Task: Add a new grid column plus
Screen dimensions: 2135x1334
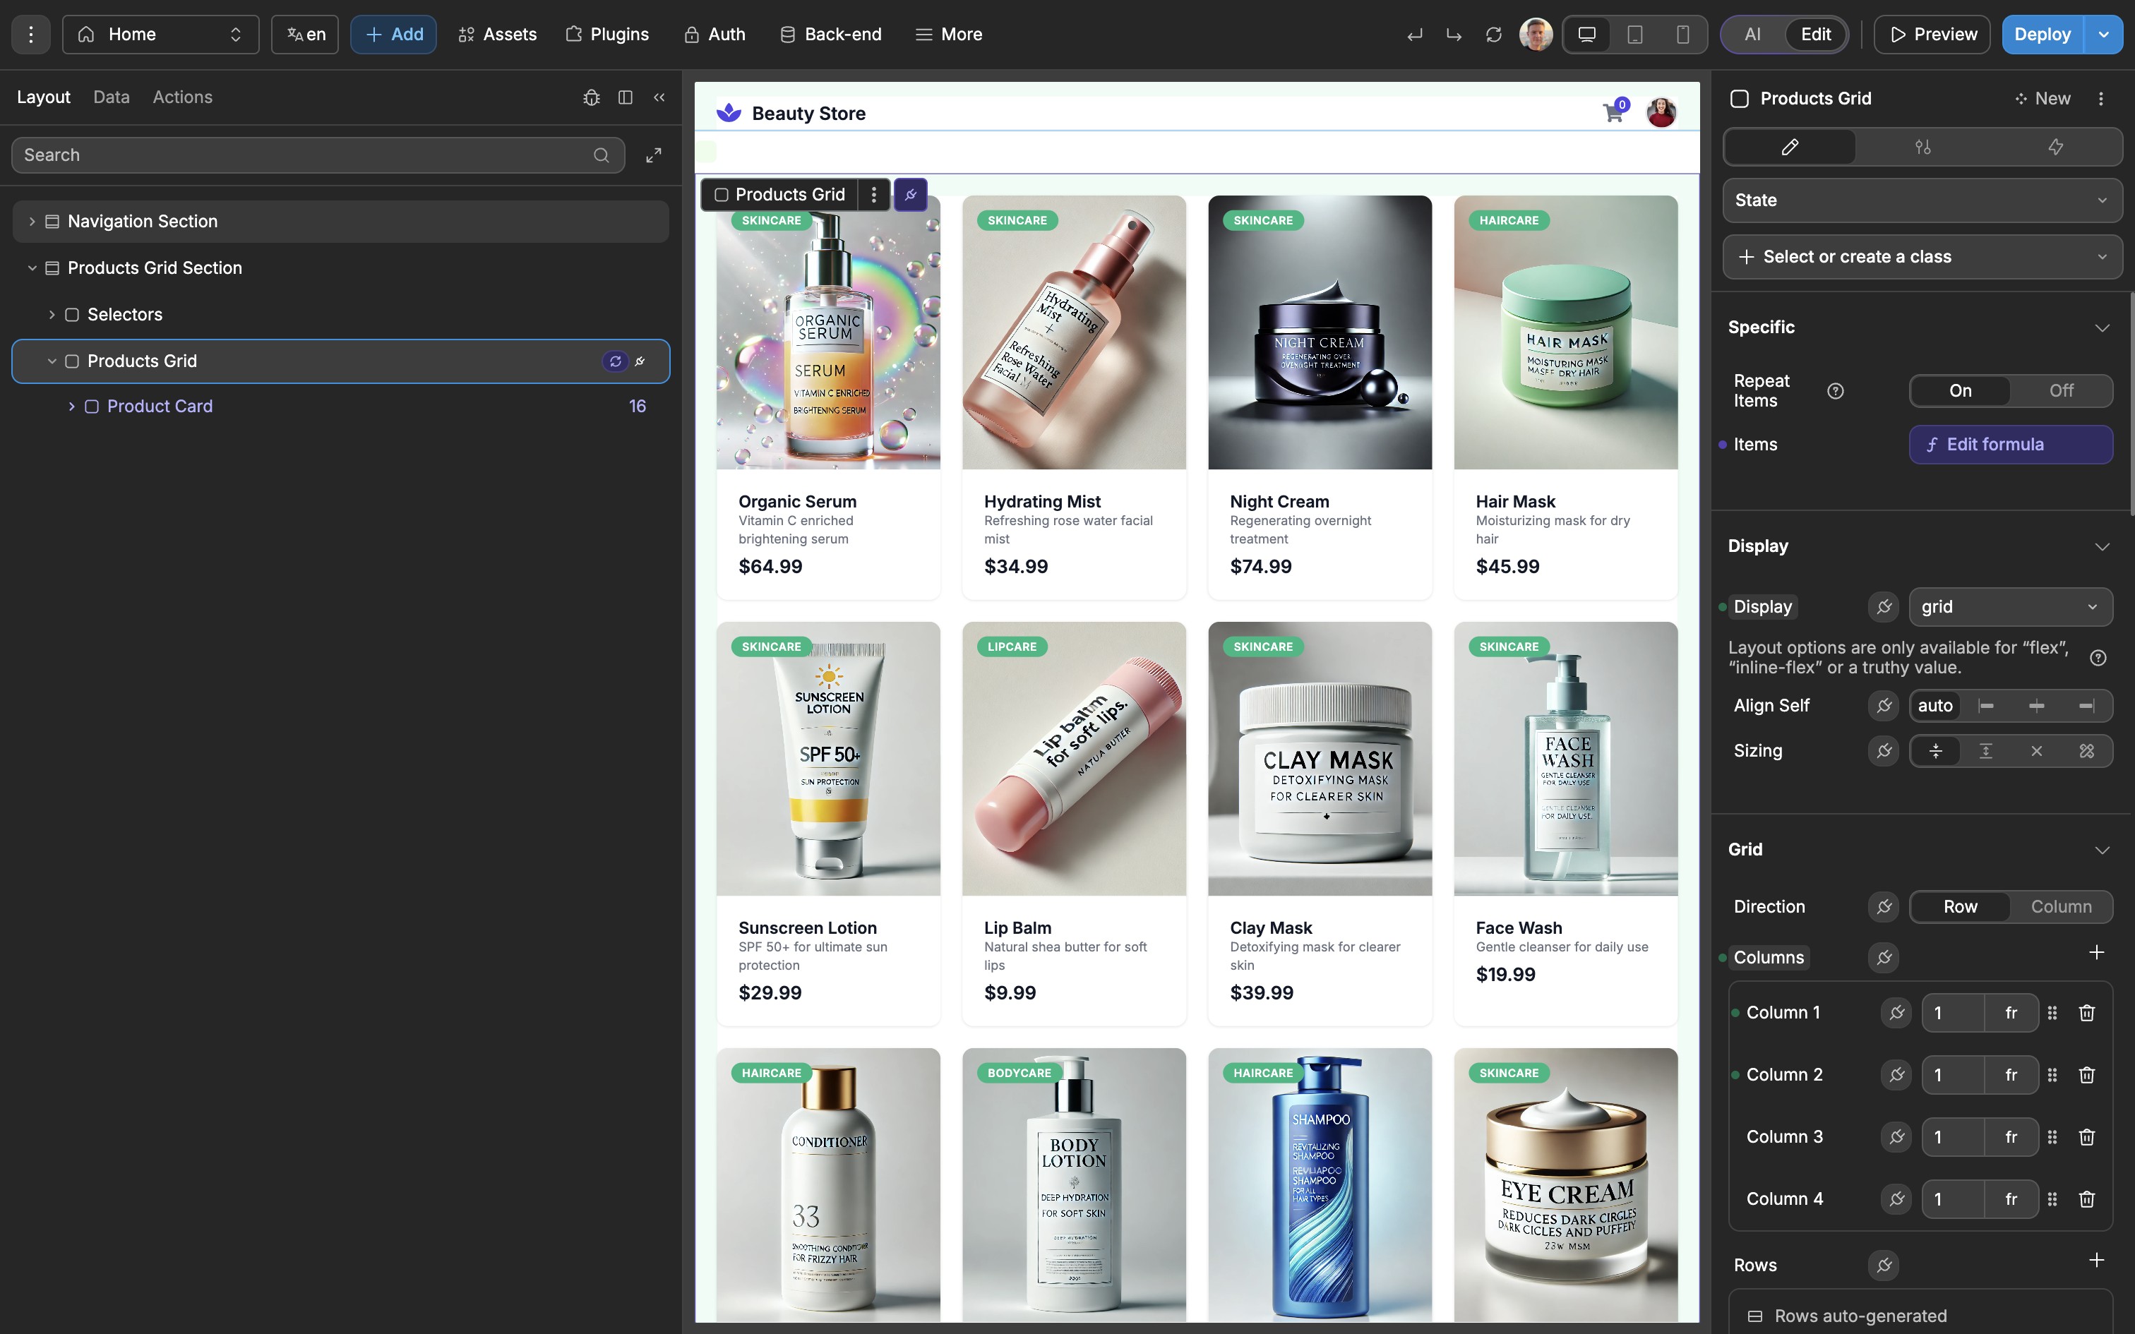Action: (2097, 953)
